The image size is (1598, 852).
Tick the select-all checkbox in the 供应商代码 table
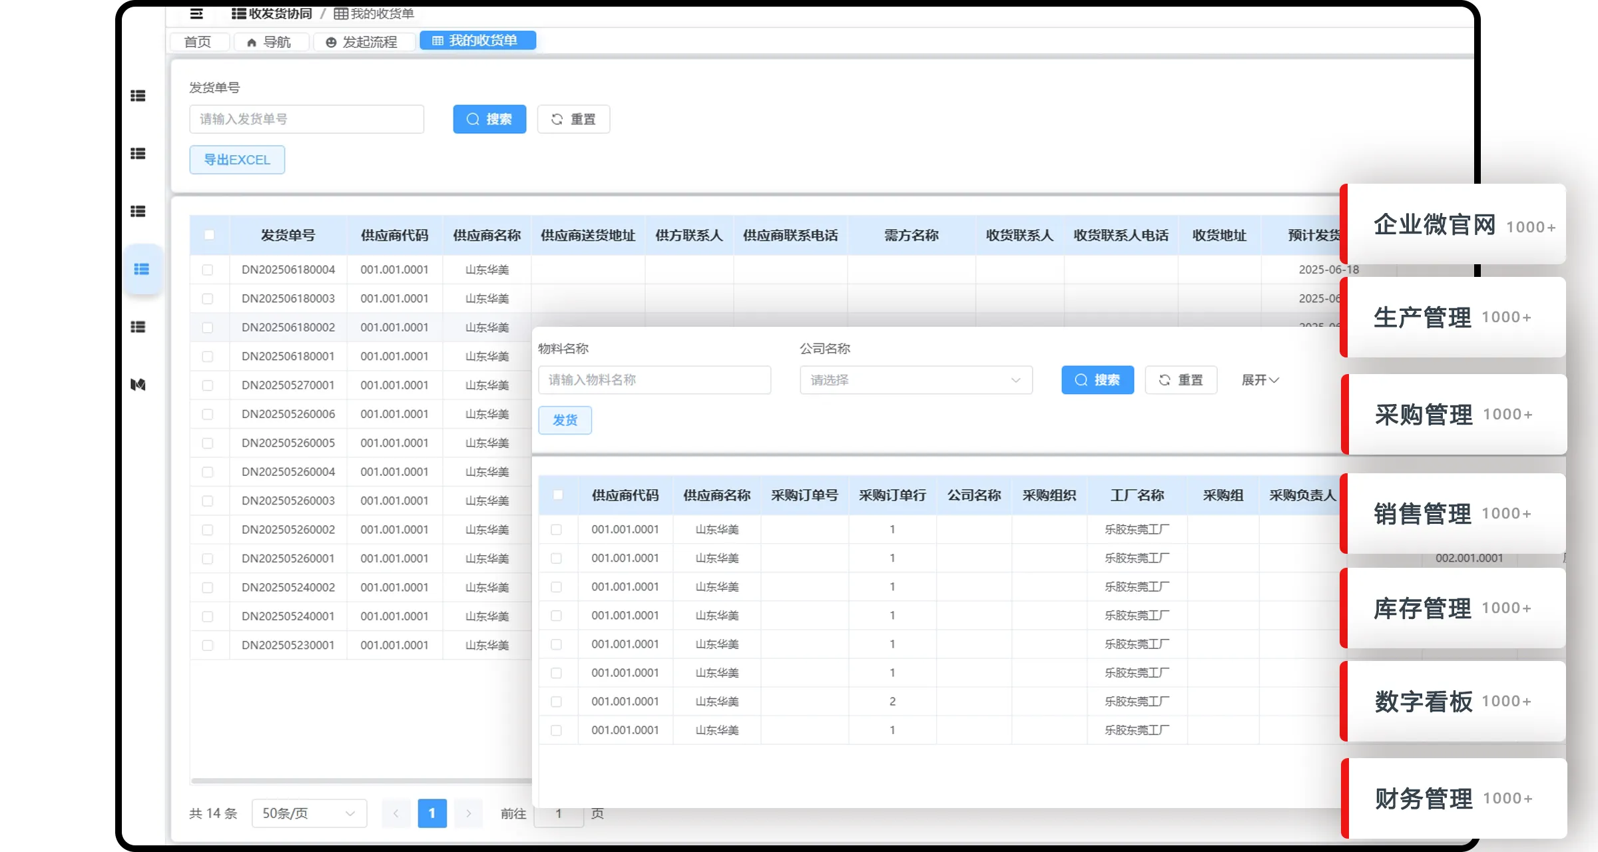558,495
